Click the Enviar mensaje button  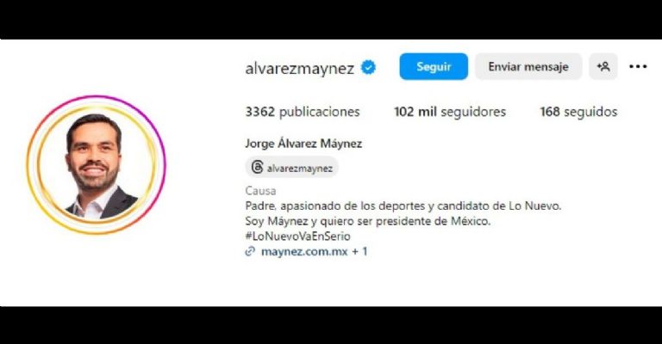click(528, 66)
